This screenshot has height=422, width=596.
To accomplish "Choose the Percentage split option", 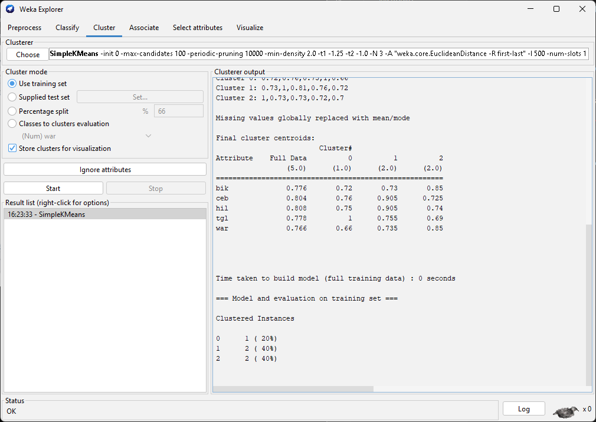I will [x=12, y=111].
